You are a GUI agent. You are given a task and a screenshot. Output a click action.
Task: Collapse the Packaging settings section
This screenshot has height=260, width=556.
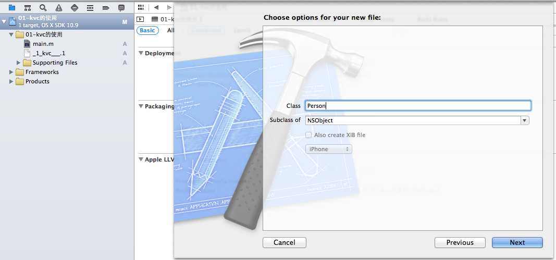[141, 106]
